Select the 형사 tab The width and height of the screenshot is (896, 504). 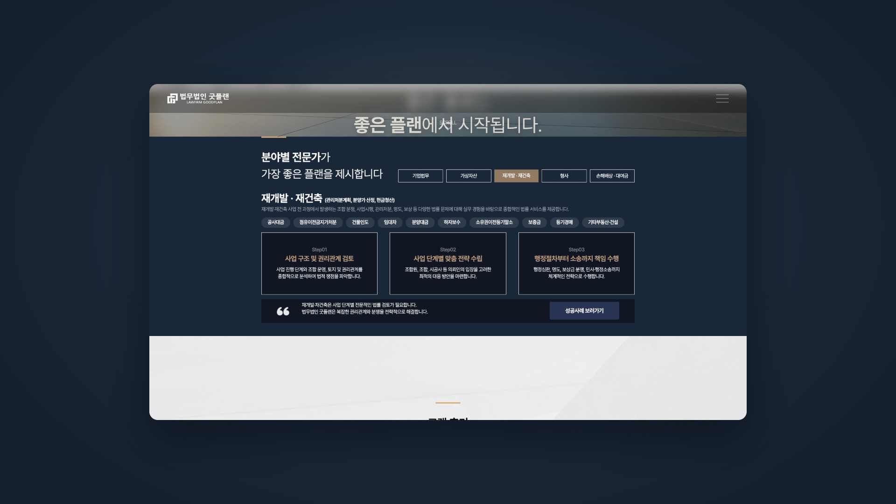564,176
